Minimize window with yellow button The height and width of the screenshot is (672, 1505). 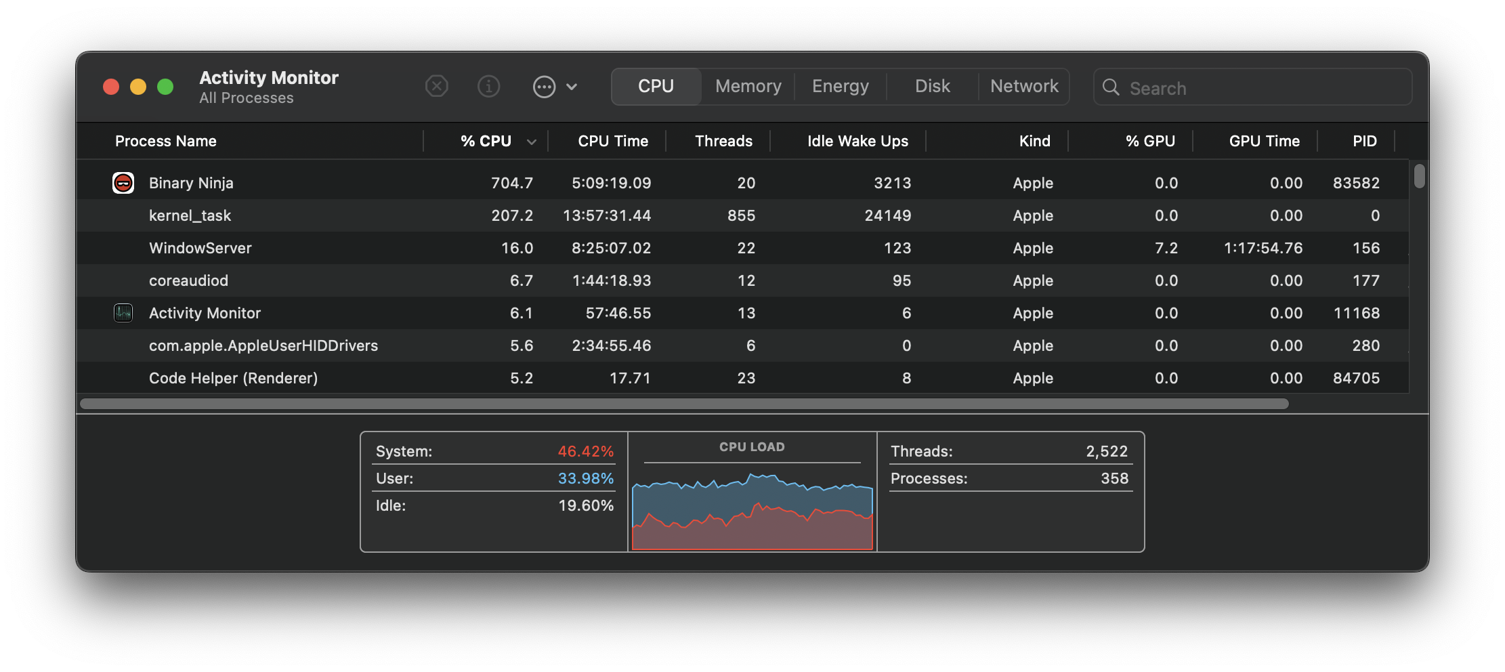coord(138,87)
